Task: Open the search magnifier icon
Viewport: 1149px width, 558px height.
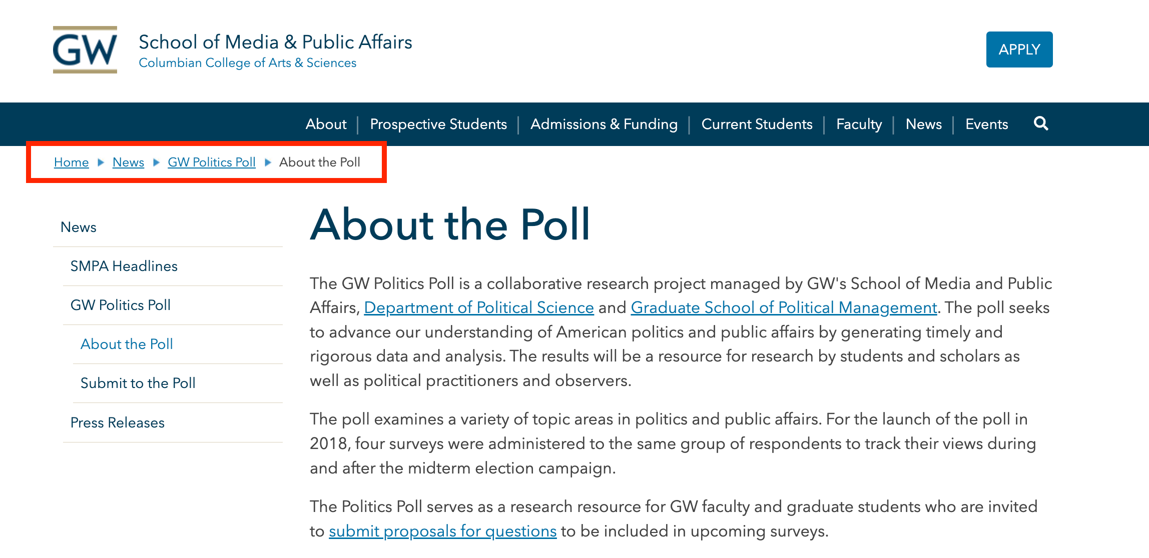Action: [1041, 123]
